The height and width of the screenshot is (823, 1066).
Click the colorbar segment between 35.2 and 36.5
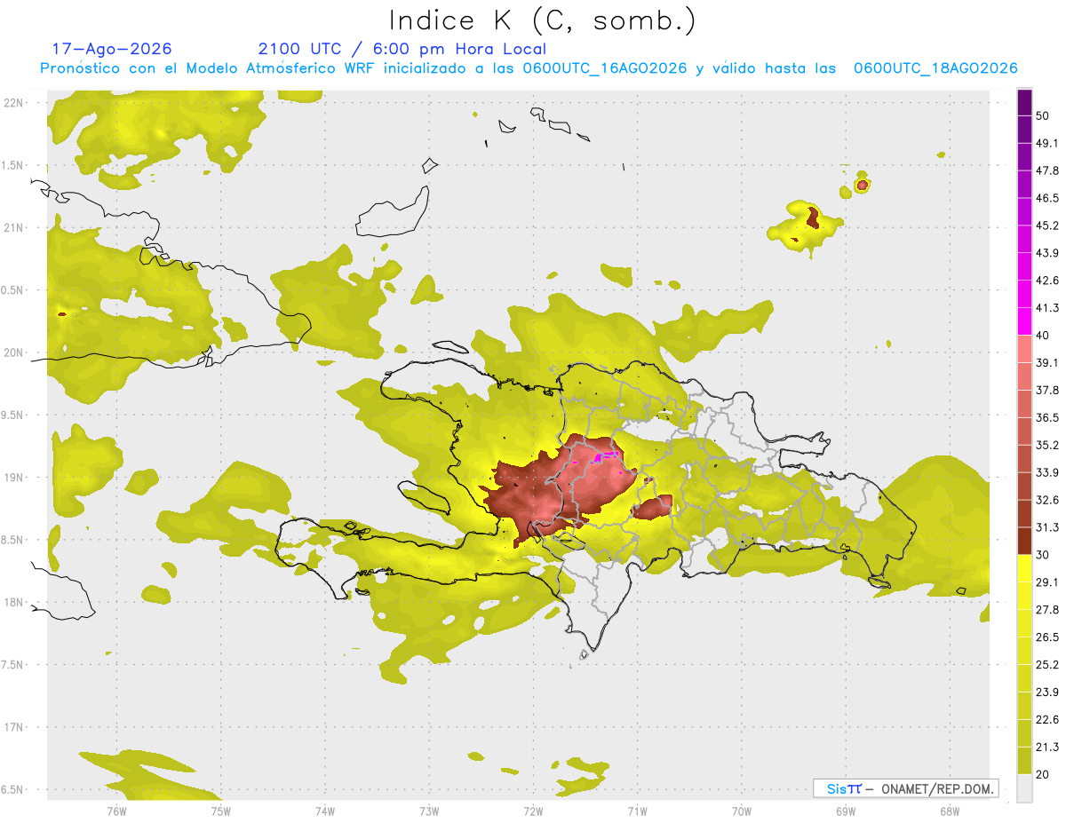pos(1024,431)
